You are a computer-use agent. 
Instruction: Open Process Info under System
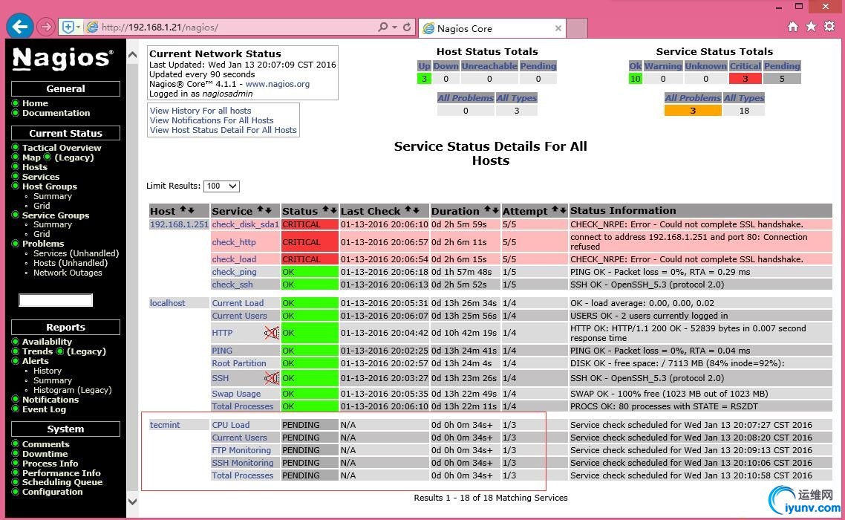coord(50,464)
